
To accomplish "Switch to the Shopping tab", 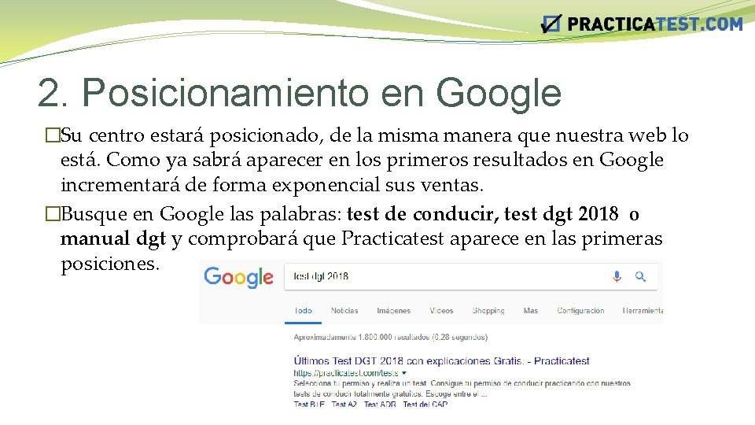I will [488, 311].
